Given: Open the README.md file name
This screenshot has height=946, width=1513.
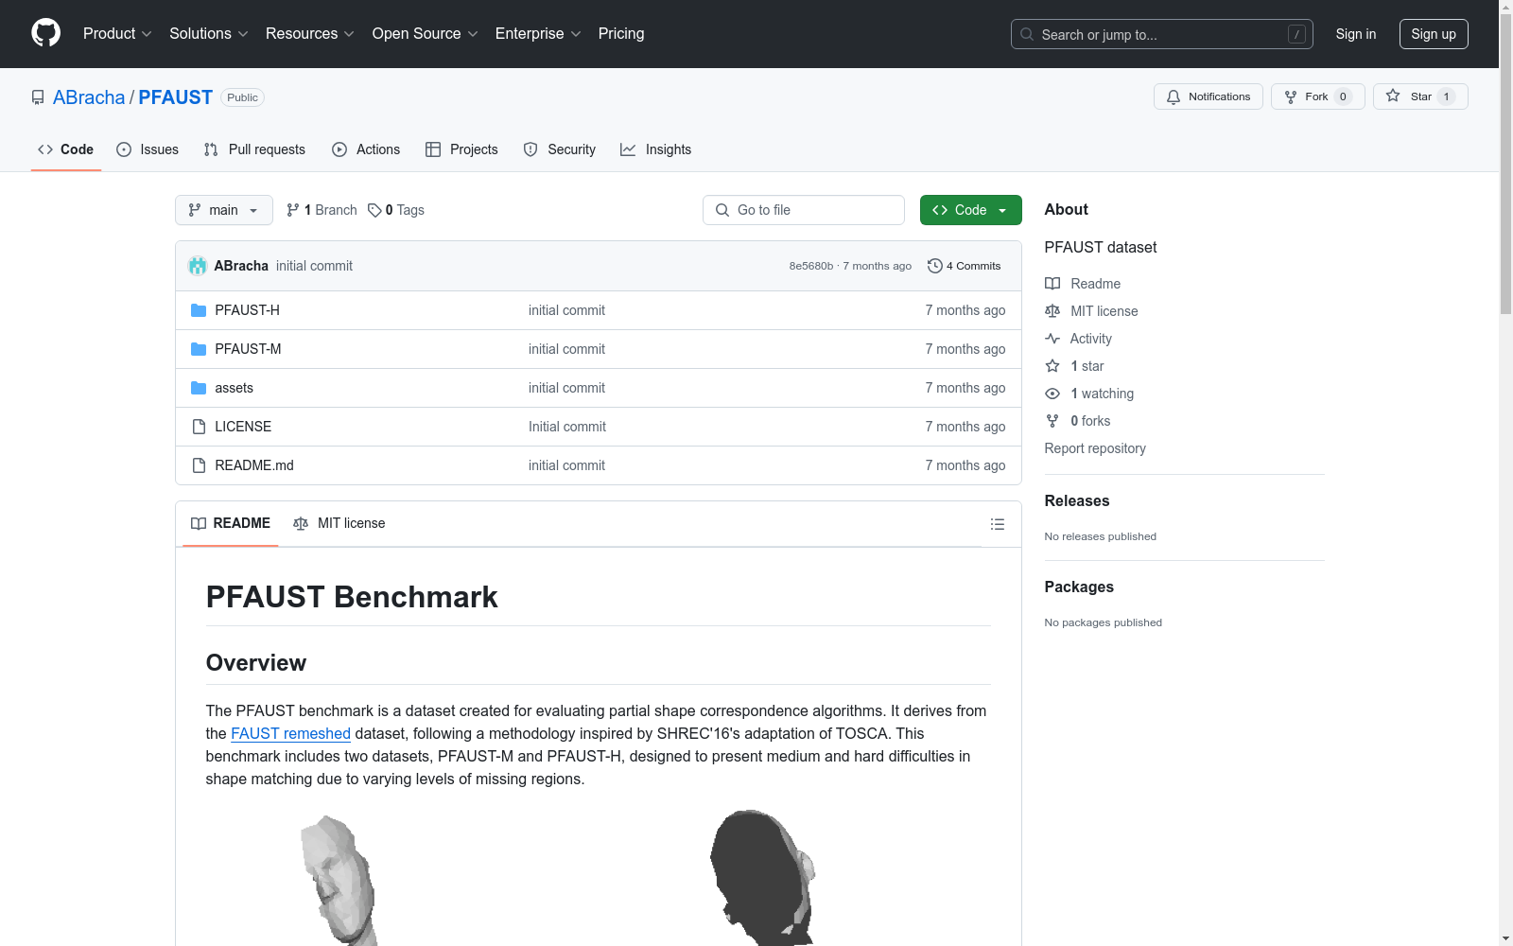Looking at the screenshot, I should pos(254,465).
